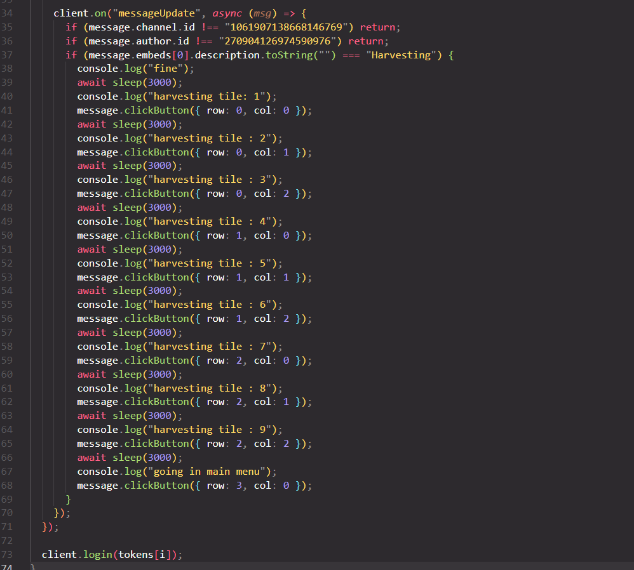
Task: Click the toString method on line 37
Action: pyautogui.click(x=289, y=55)
